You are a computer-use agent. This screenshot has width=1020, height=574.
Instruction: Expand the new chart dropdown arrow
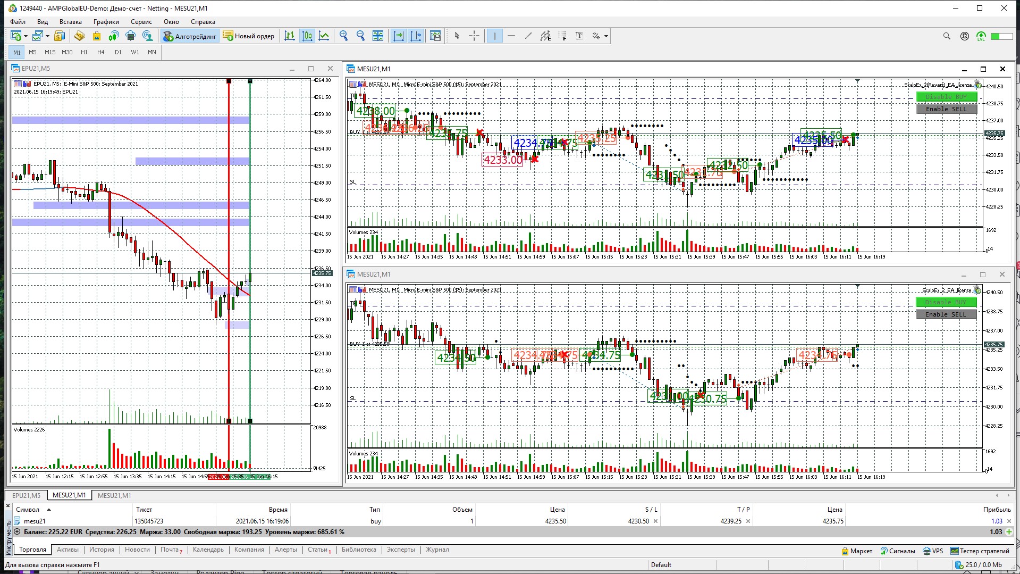click(26, 36)
